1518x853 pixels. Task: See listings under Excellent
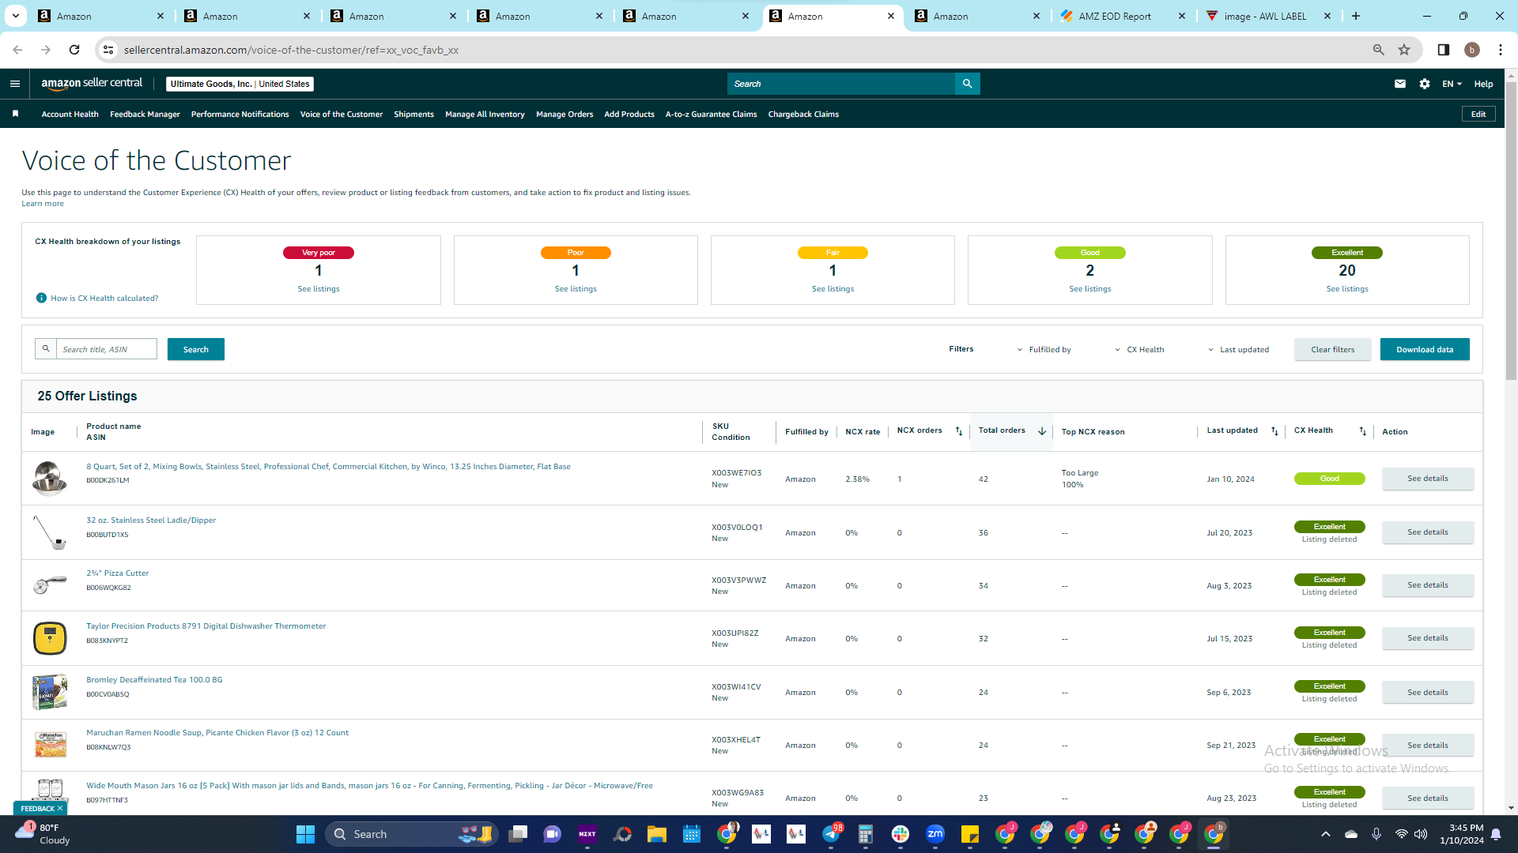[1347, 289]
